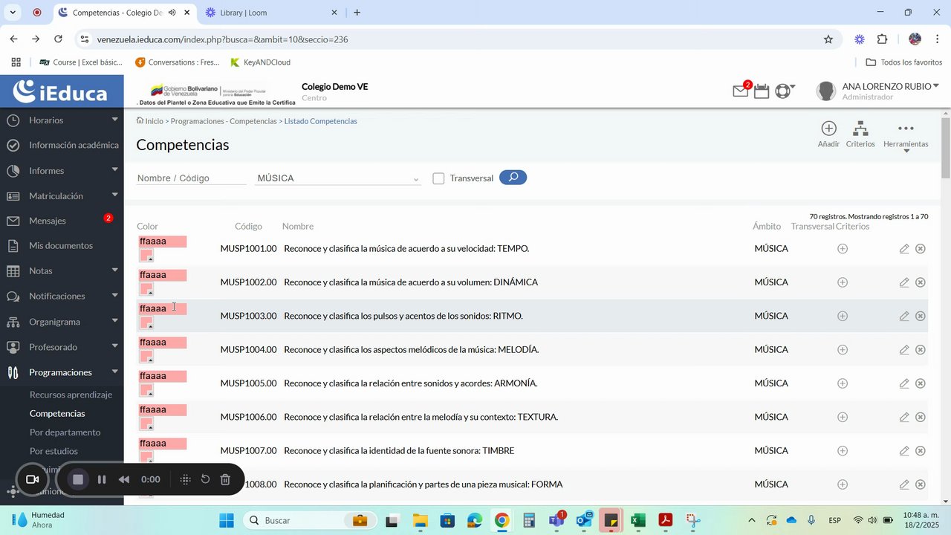Add criteria to the TIMBRE row

(843, 451)
